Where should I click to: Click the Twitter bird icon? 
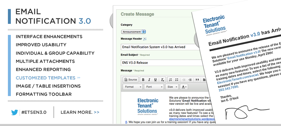15,112
